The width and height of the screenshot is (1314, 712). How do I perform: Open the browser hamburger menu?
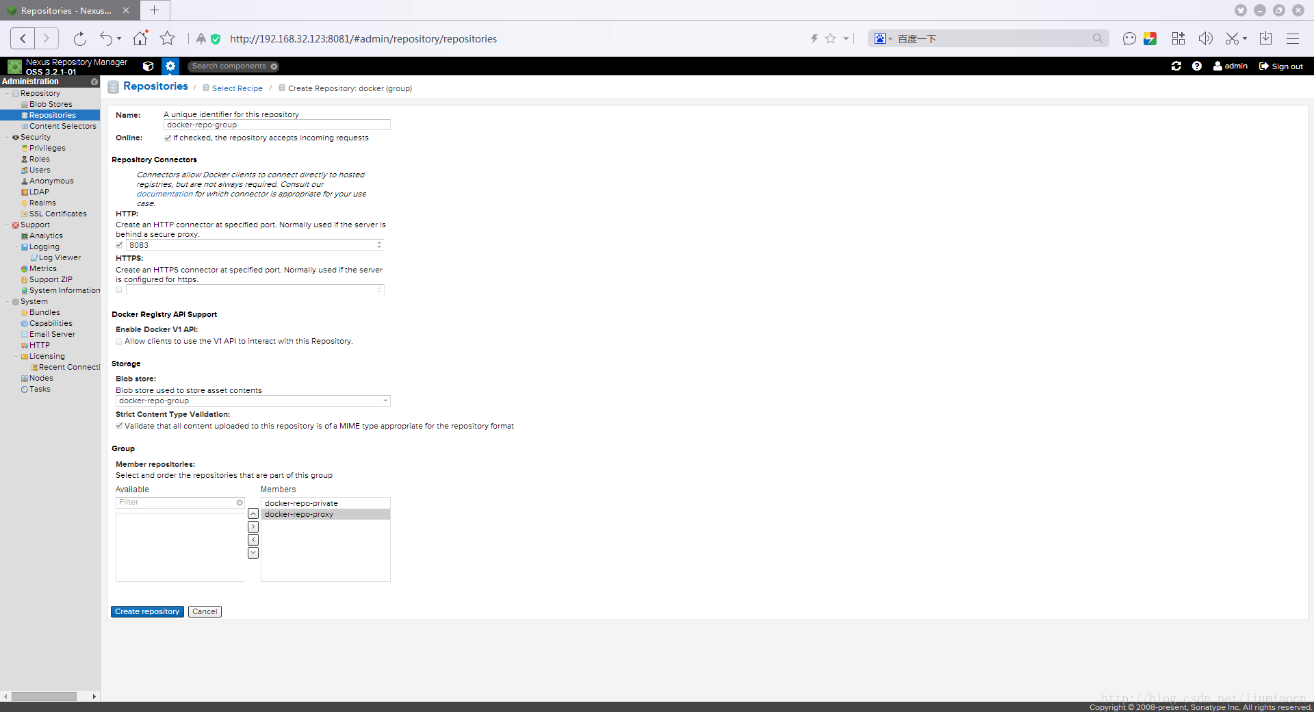[1293, 38]
